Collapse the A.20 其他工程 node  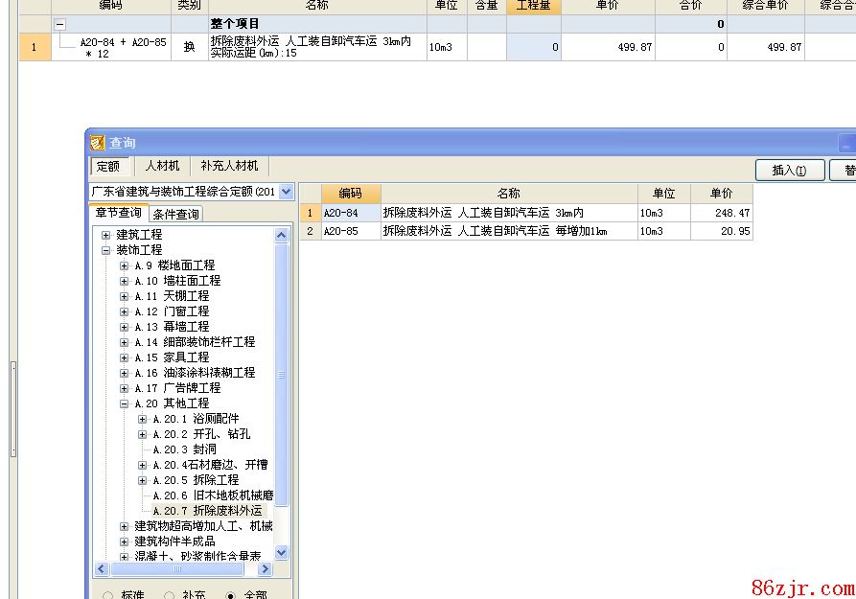[x=125, y=403]
